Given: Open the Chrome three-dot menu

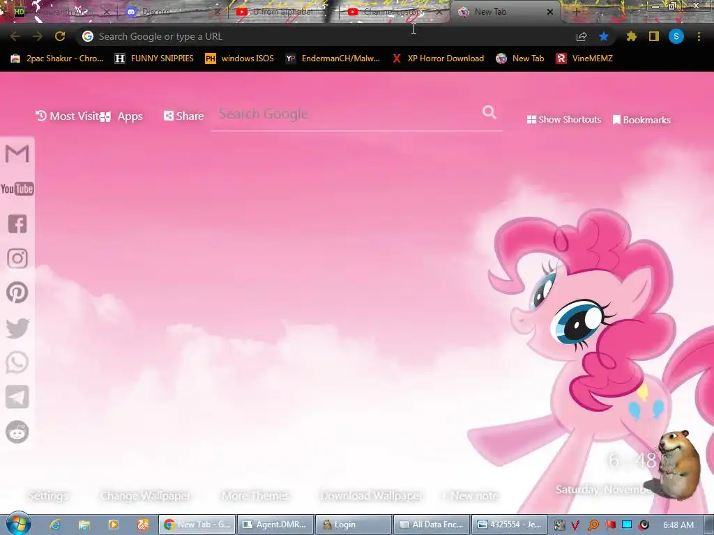Looking at the screenshot, I should click(699, 36).
